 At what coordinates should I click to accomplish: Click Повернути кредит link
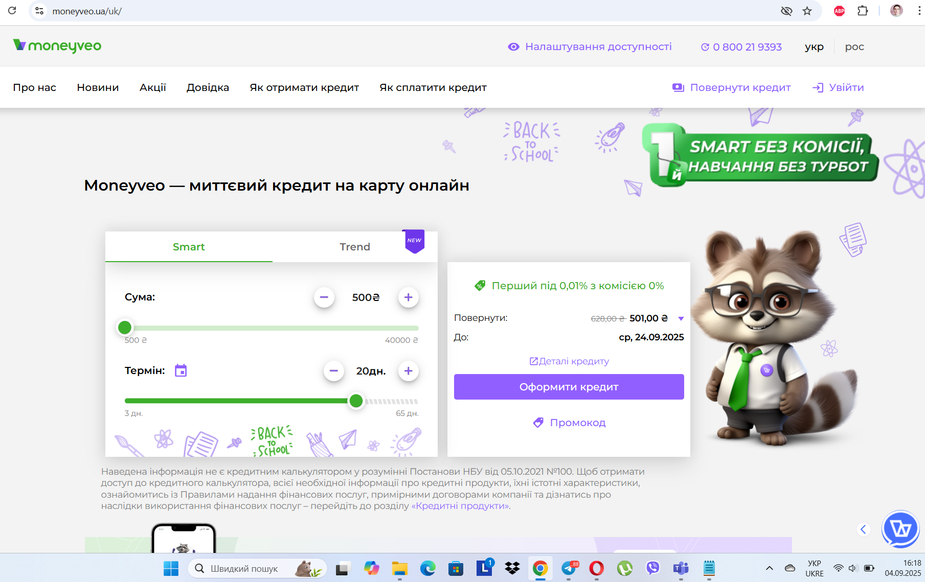pos(731,87)
